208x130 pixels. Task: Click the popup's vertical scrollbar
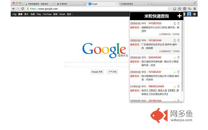(183, 55)
